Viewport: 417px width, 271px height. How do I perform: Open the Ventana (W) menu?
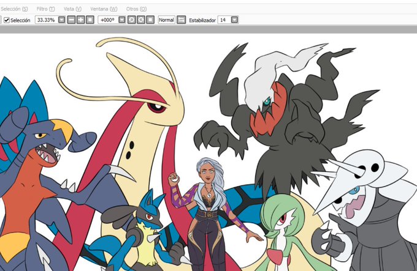104,9
